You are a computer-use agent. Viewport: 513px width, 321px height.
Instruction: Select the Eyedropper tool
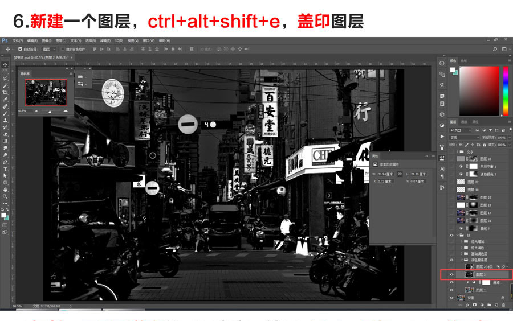tap(5, 99)
